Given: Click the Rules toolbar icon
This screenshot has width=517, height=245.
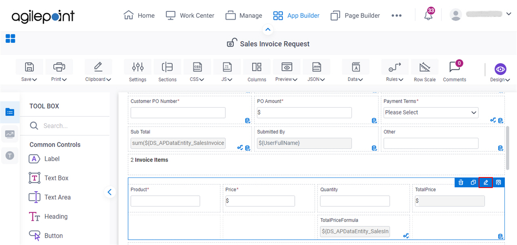Looking at the screenshot, I should point(395,67).
